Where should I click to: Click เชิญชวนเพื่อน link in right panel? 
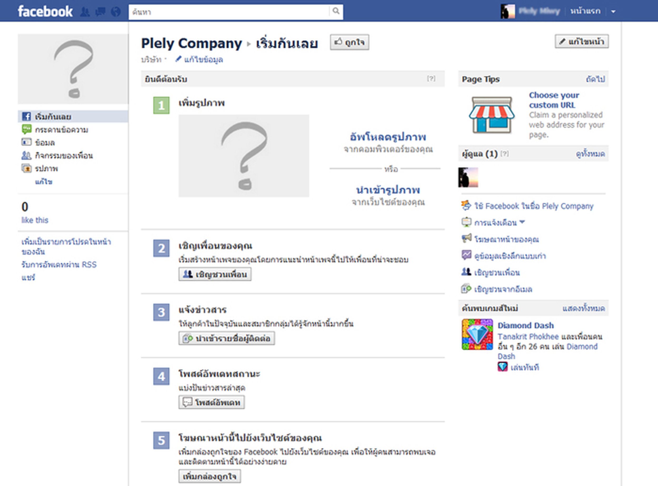click(497, 273)
